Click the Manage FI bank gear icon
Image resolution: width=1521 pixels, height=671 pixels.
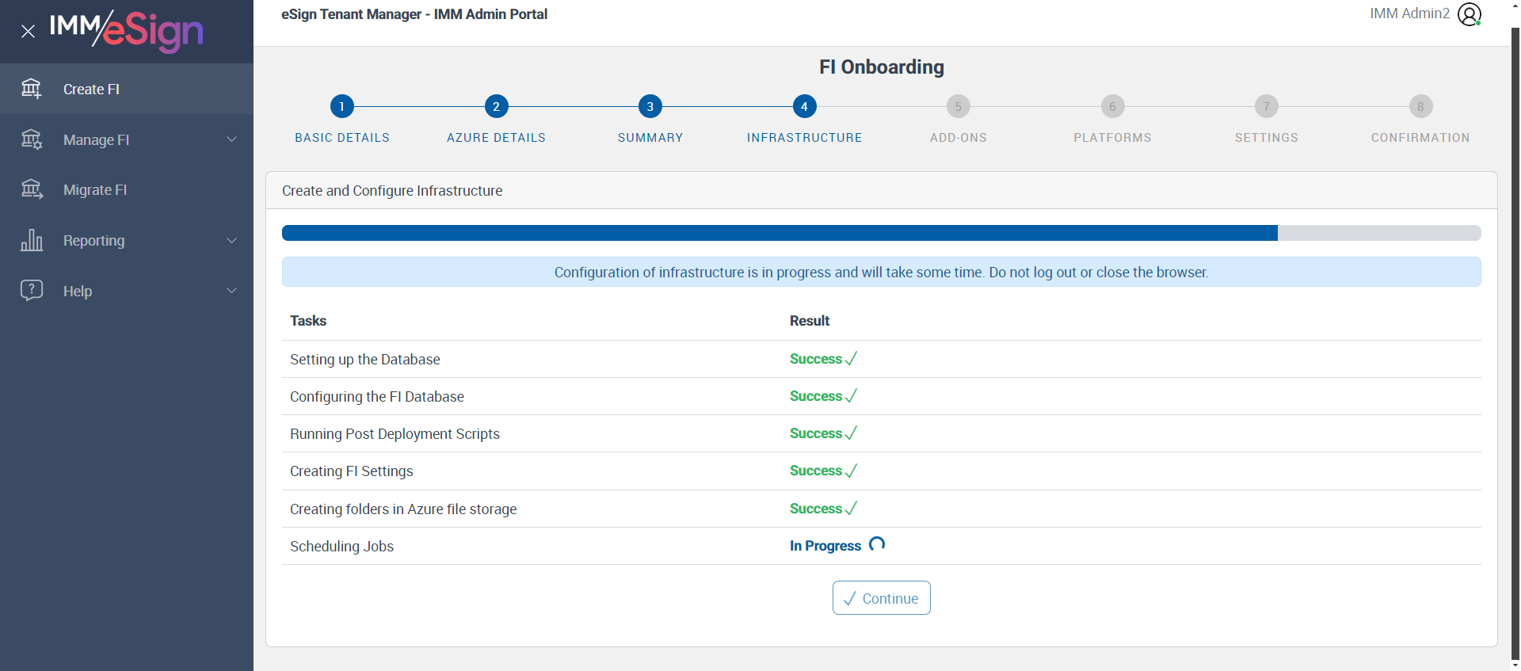(32, 139)
